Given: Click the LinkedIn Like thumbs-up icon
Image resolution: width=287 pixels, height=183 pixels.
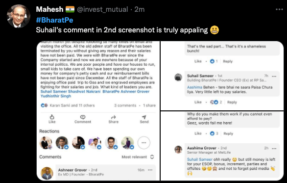Looking at the screenshot, I should click(x=52, y=117).
